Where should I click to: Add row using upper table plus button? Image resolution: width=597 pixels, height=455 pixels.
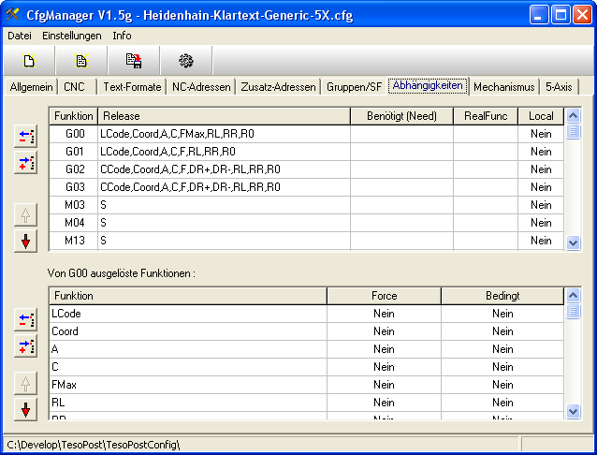coord(26,164)
